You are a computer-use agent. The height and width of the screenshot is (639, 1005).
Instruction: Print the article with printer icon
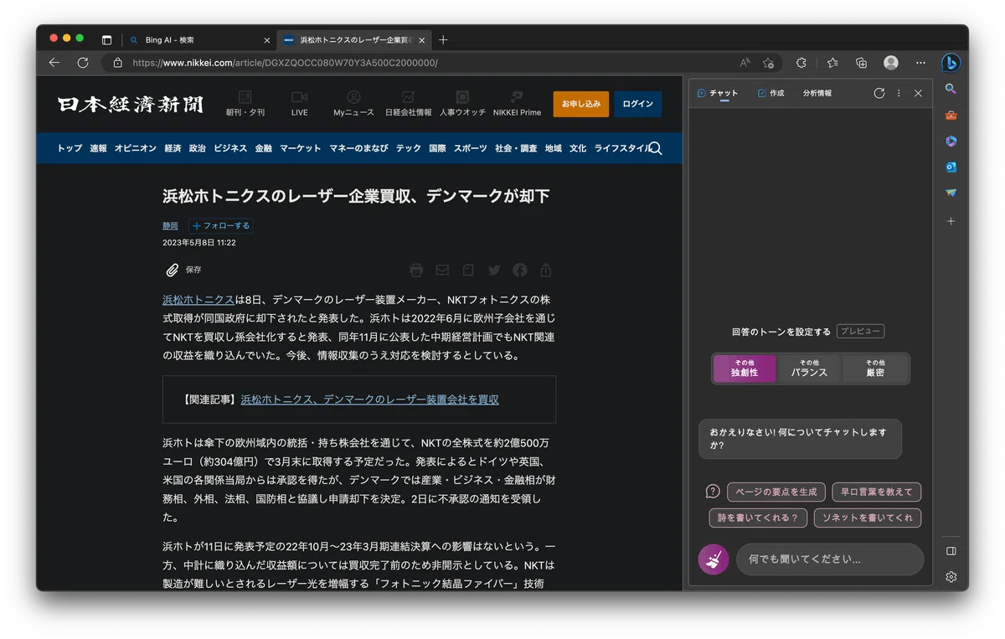(416, 270)
